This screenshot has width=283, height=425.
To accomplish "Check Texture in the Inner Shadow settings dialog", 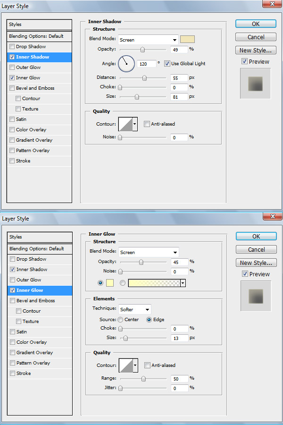I will point(18,109).
